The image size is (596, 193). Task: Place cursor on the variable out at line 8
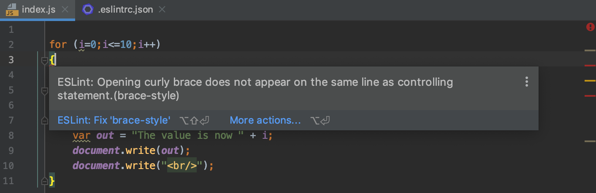[x=105, y=135]
